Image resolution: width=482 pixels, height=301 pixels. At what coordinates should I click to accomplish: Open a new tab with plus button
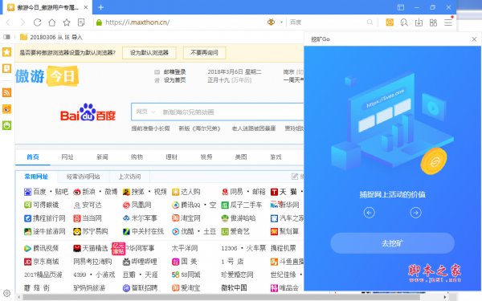(x=100, y=7)
